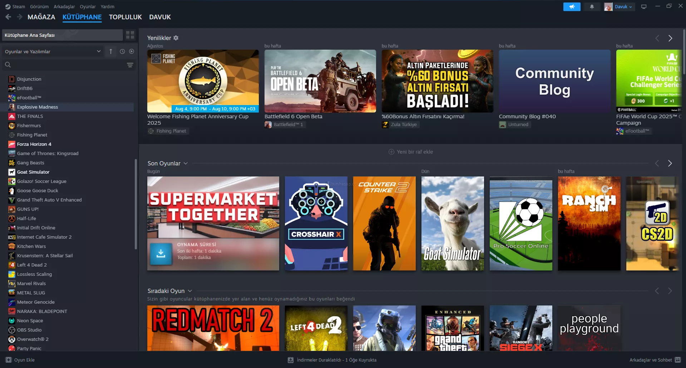Image resolution: width=686 pixels, height=368 pixels.
Task: Toggle the ready-to-play filter icon
Action: coord(132,51)
